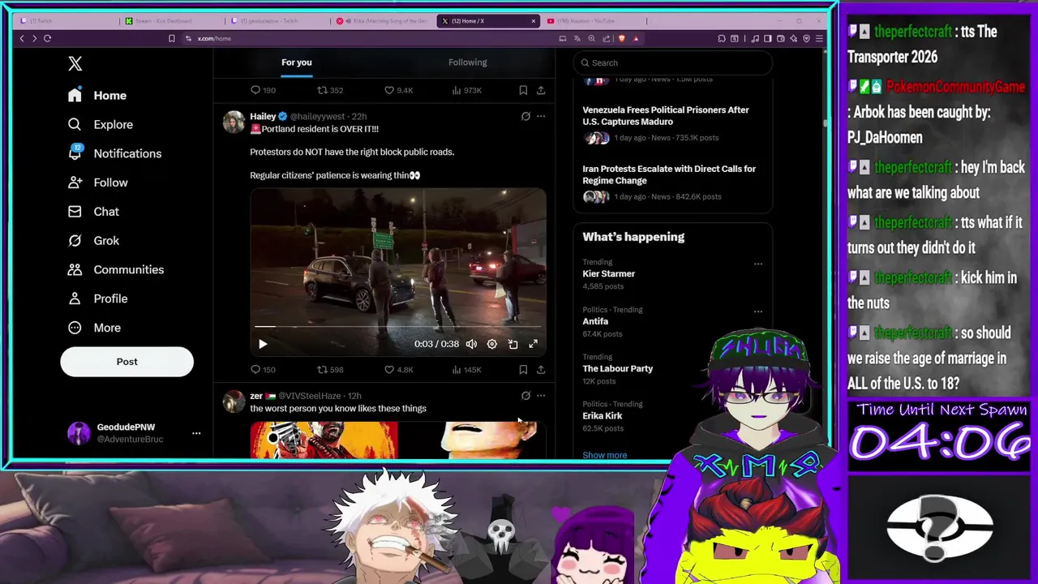The image size is (1038, 584).
Task: Open the browser hamburger menu
Action: 819,38
